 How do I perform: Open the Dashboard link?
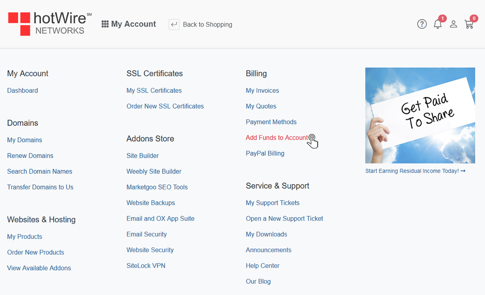tap(22, 90)
